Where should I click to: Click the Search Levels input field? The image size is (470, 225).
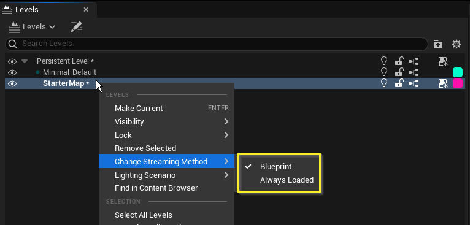coord(217,44)
